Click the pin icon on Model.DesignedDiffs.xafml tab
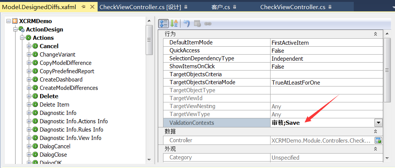 click(x=84, y=7)
